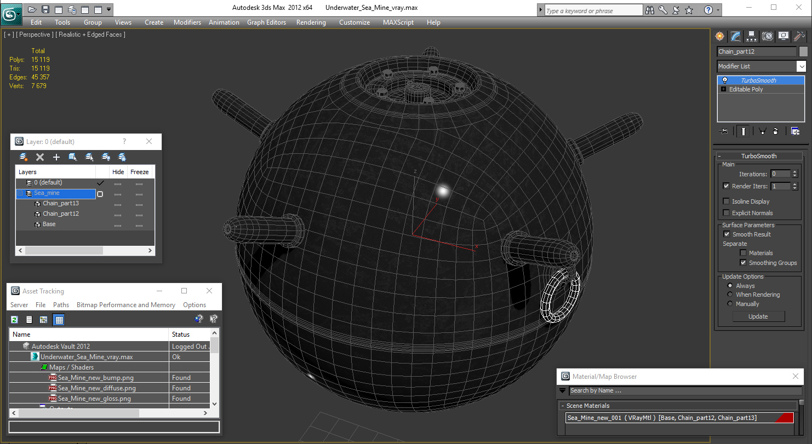Screen dimensions: 812x444
Task: Select the Manually update option
Action: [730, 304]
